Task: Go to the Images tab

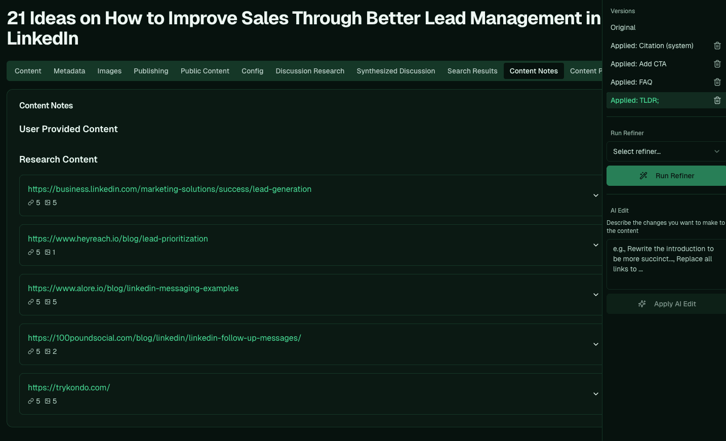Action: [109, 71]
